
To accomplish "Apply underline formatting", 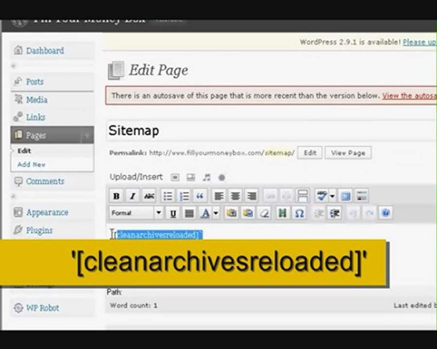I will [x=173, y=213].
